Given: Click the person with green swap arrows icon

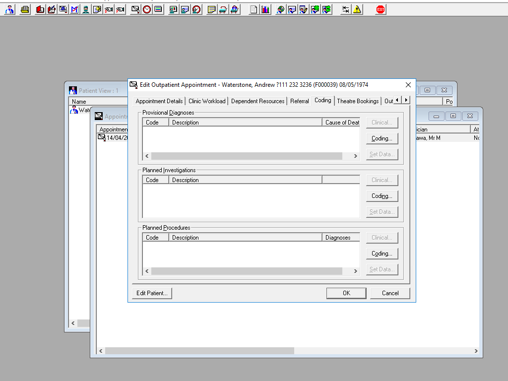Looking at the screenshot, I should (x=326, y=9).
